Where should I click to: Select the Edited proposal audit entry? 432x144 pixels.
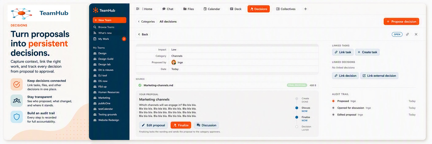point(374,115)
